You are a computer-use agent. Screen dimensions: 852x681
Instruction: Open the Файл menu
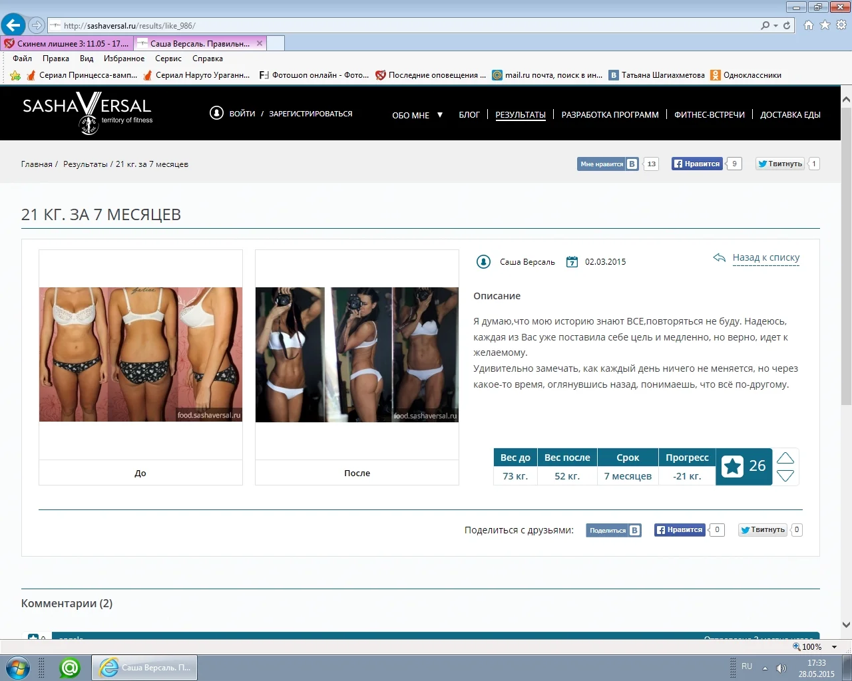(22, 59)
